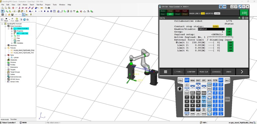The image size is (257, 124).
Task: Open the Project menu
Action: click(48, 5)
